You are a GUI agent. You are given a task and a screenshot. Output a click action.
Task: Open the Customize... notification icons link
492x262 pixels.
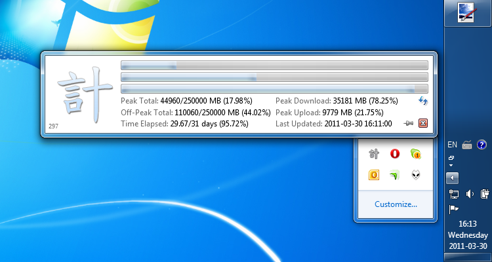pos(396,204)
